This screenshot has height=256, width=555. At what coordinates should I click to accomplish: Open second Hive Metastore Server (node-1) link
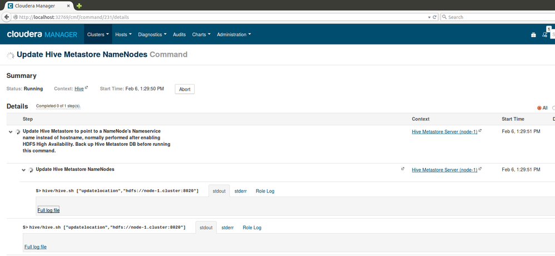pos(444,170)
